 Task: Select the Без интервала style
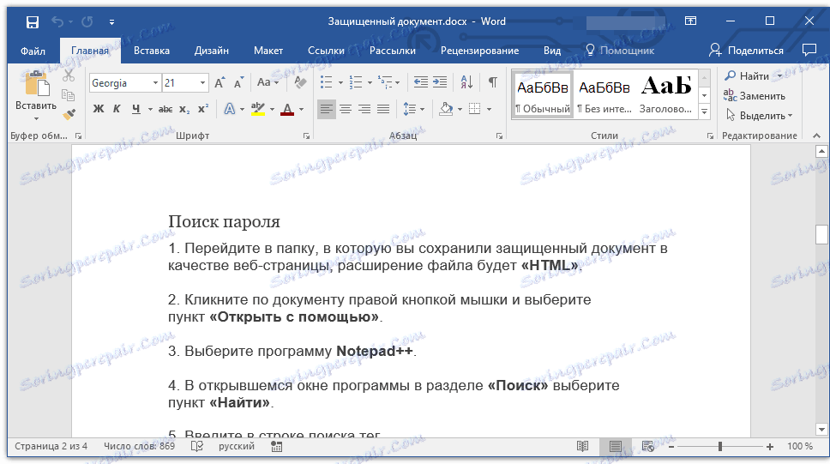coord(604,96)
